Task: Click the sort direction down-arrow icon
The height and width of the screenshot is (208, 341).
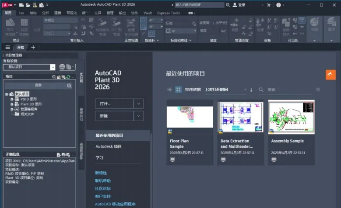Action: 251,90
